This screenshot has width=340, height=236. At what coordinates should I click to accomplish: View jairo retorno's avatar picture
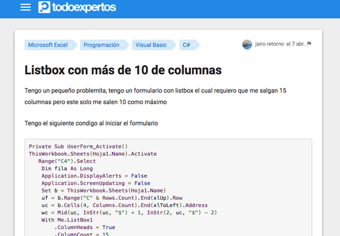click(247, 44)
